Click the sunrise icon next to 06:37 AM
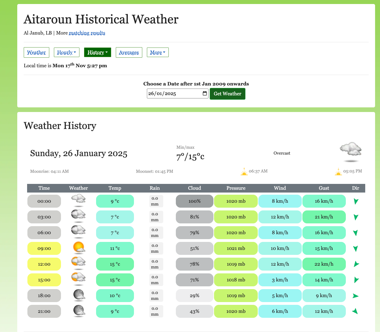 (244, 172)
